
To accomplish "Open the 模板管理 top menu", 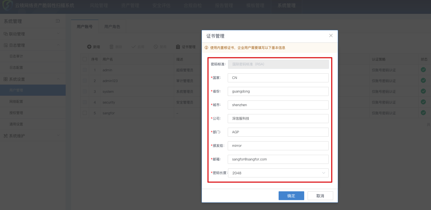I will point(255,5).
